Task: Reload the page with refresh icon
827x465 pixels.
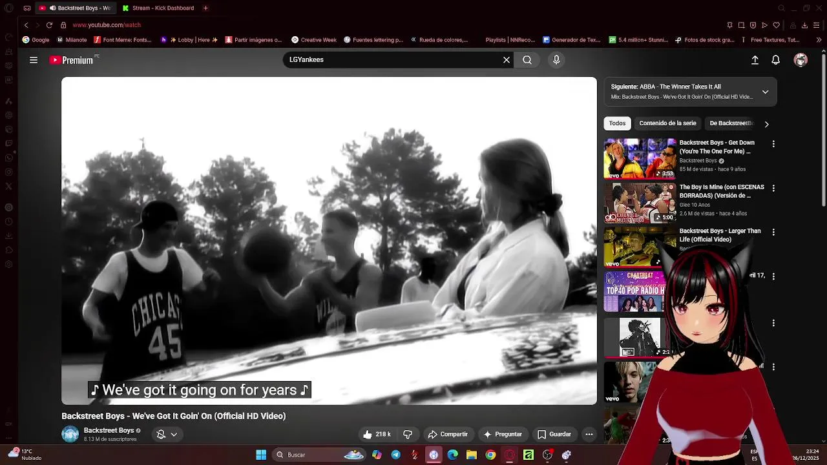Action: pyautogui.click(x=49, y=25)
